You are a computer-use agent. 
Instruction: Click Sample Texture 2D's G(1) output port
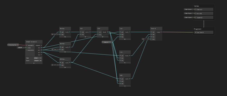pyautogui.click(x=41, y=50)
